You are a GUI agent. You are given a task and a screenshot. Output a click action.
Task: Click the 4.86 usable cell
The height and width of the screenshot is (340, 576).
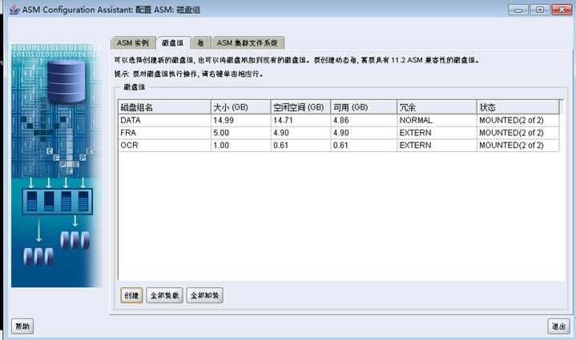pyautogui.click(x=364, y=120)
